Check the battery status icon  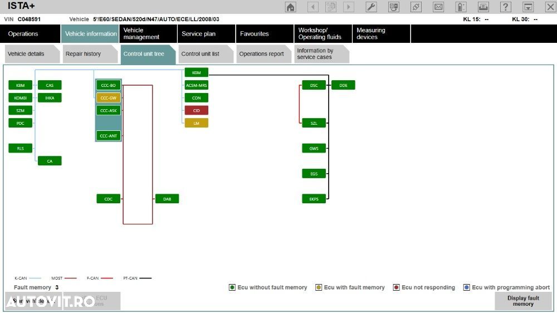(461, 7)
